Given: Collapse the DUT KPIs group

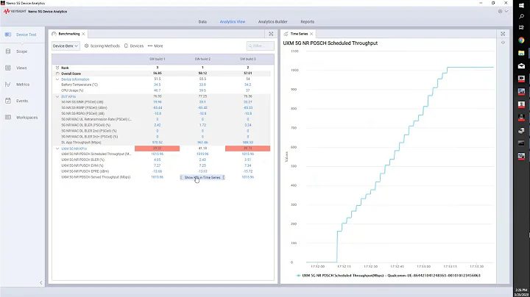Looking at the screenshot, I should pyautogui.click(x=57, y=96).
